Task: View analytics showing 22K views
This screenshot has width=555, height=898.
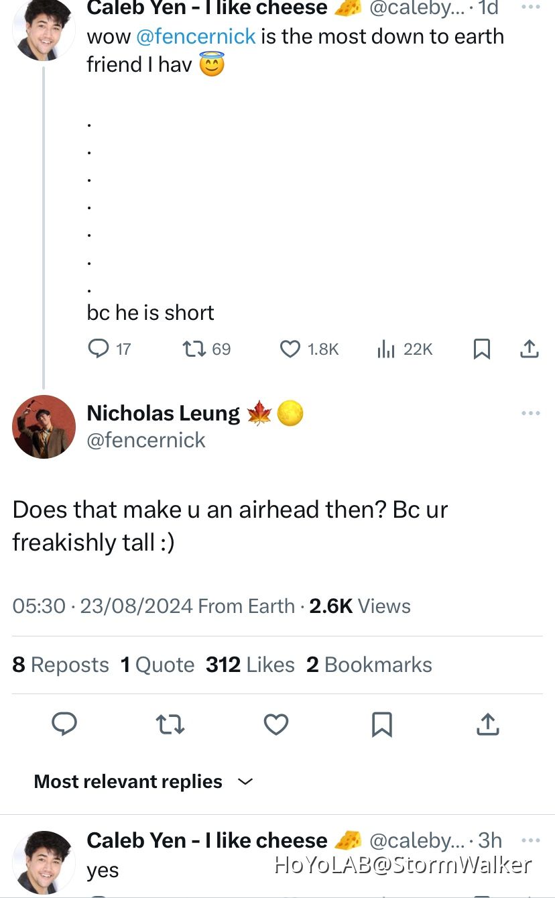Action: click(x=386, y=349)
